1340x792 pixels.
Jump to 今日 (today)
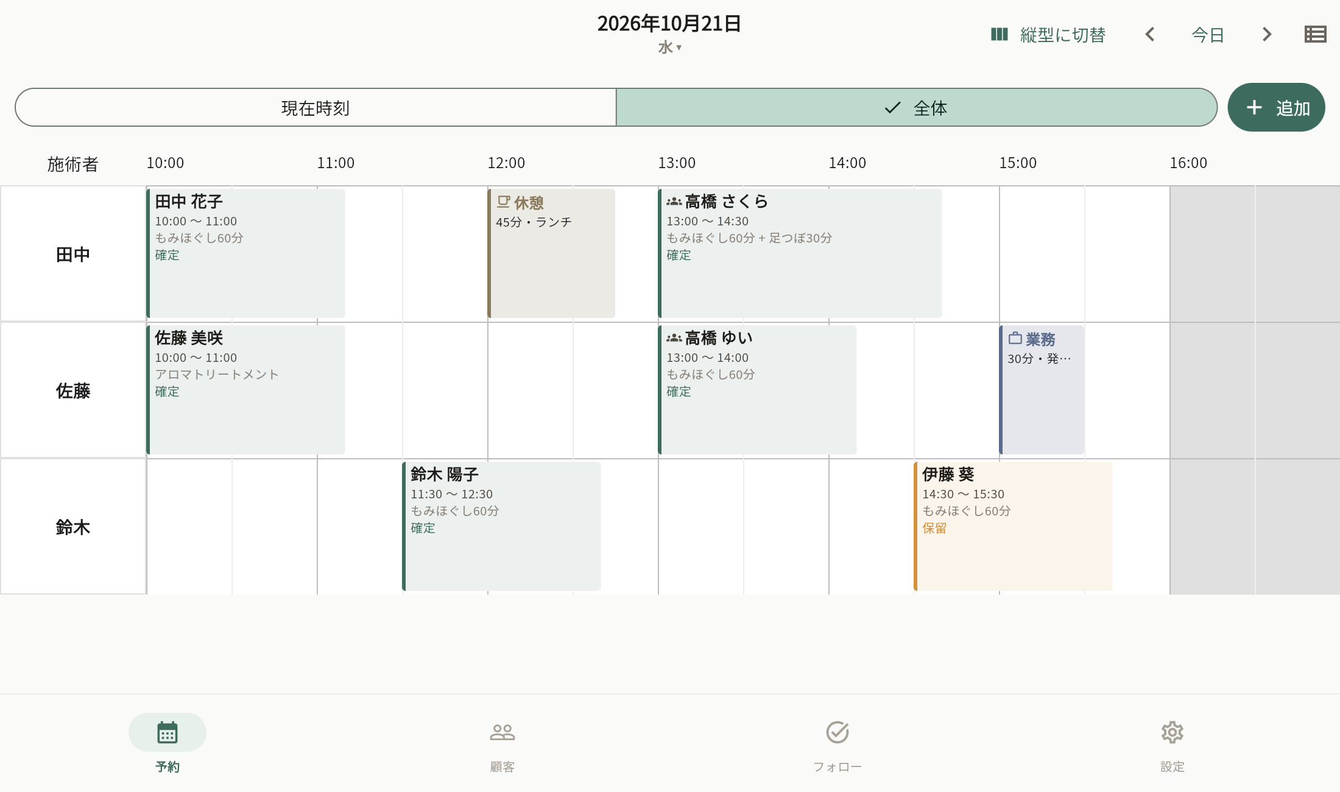[1208, 35]
